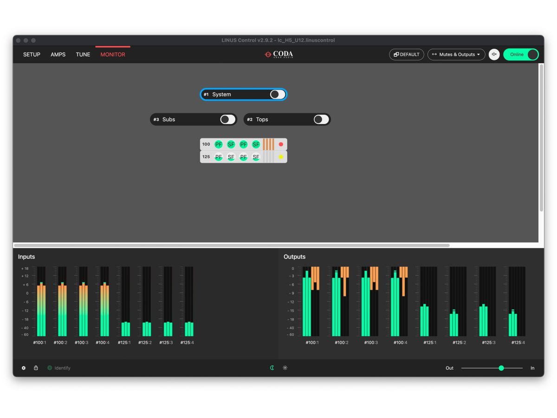Select first SF channel of amp 125
557x418 pixels.
pyautogui.click(x=231, y=157)
